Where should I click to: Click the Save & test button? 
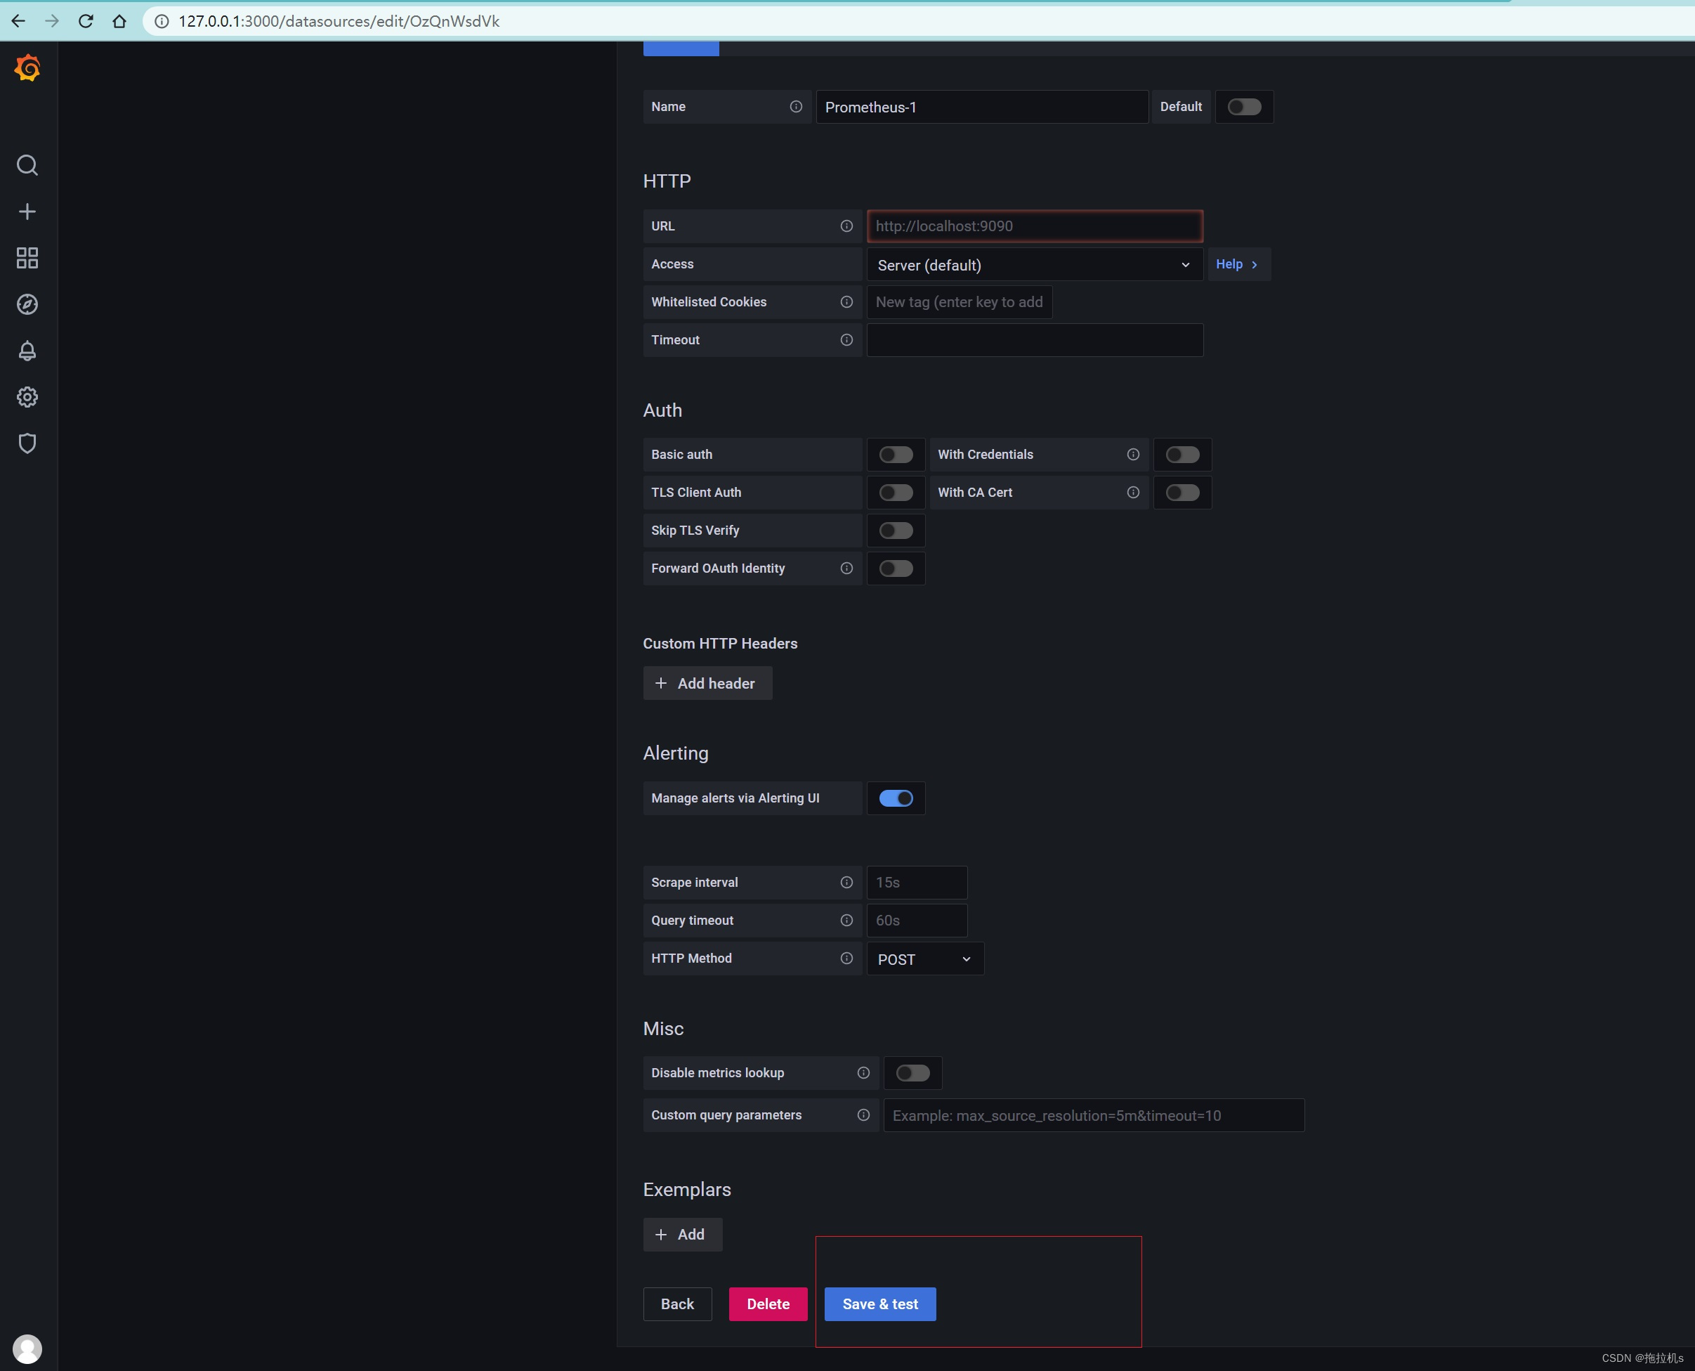[x=880, y=1304]
